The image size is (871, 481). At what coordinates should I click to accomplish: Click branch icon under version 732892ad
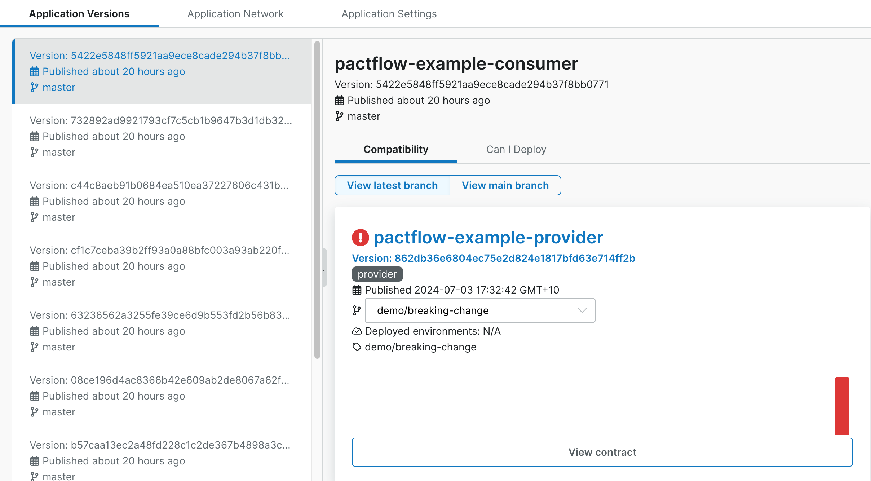[x=34, y=152]
